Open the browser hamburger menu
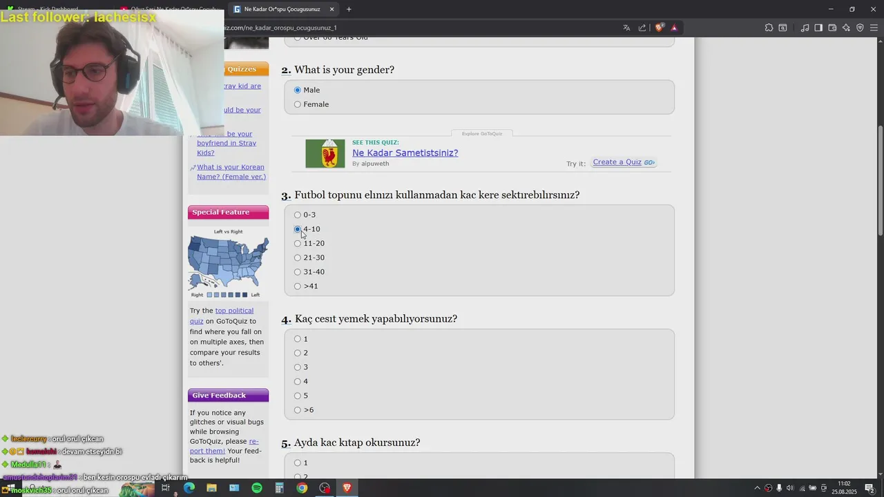This screenshot has height=497, width=884. point(874,28)
